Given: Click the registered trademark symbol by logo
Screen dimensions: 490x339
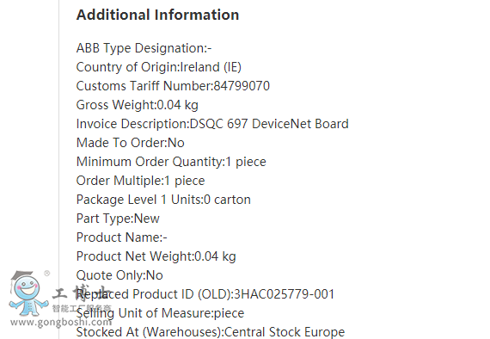Looking at the screenshot, I should pyautogui.click(x=47, y=274).
